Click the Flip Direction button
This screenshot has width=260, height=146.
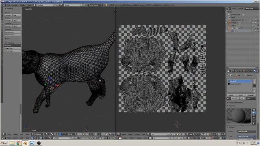pyautogui.click(x=13, y=35)
